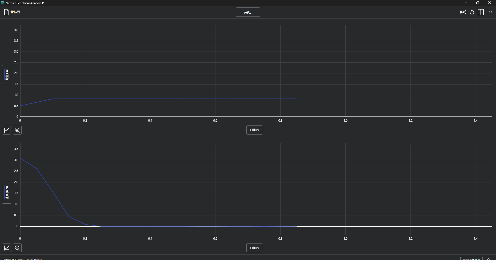The image size is (496, 260).
Task: Click the zoom icon for the position graph
Action: [x=17, y=130]
